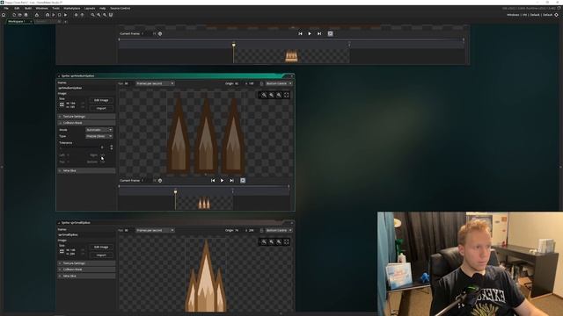Expand Texture Settings in sprMediumSpikes editor
563x316 pixels.
(x=86, y=117)
